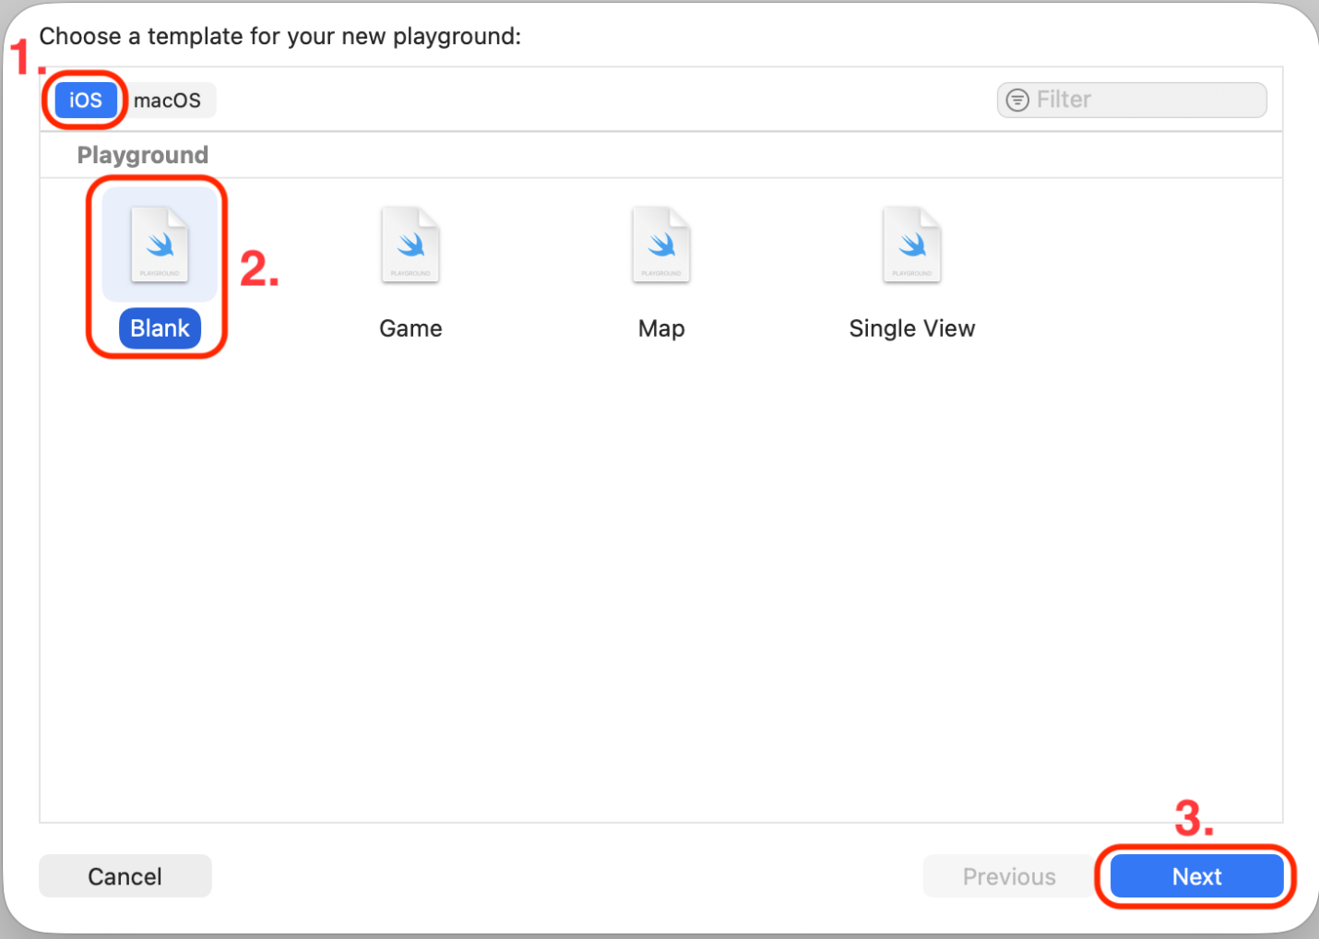Click the disabled Previous button

point(1009,876)
